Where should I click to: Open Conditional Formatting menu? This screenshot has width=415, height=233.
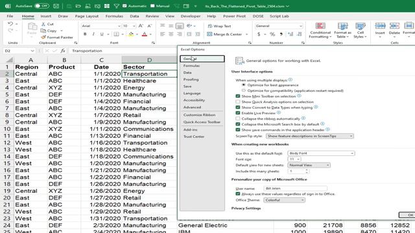coord(320,30)
